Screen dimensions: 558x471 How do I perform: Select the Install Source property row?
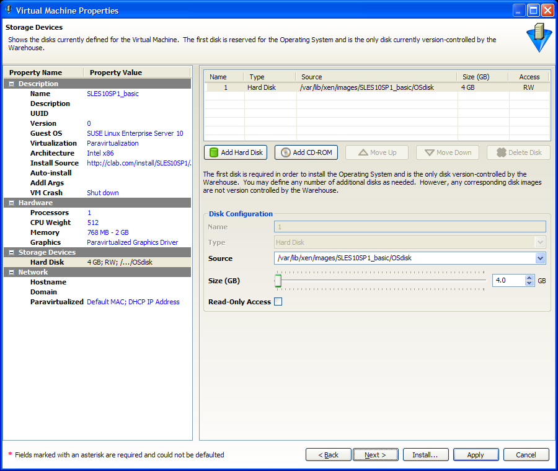pyautogui.click(x=97, y=163)
